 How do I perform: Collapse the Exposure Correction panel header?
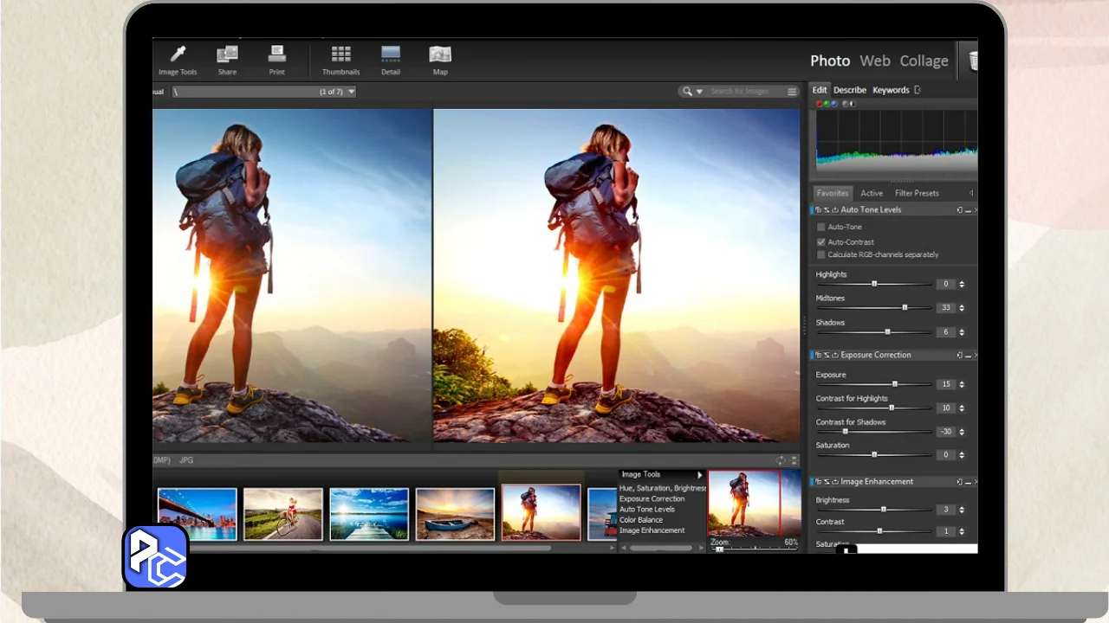click(875, 355)
